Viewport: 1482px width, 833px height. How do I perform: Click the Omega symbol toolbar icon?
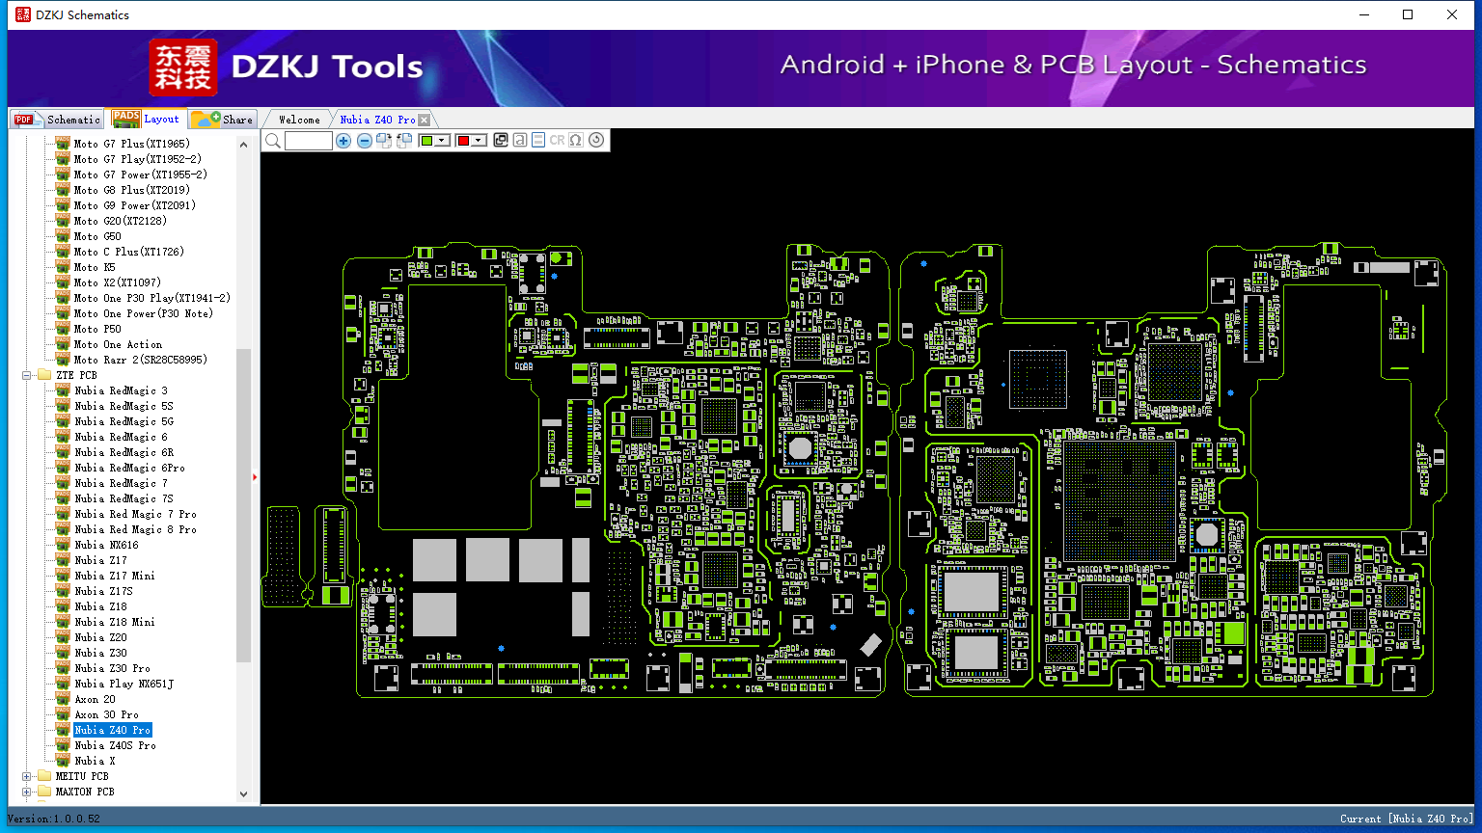(x=576, y=141)
